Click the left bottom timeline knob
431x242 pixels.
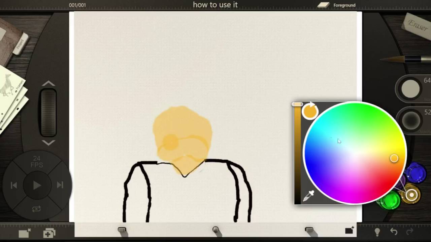coord(122,230)
